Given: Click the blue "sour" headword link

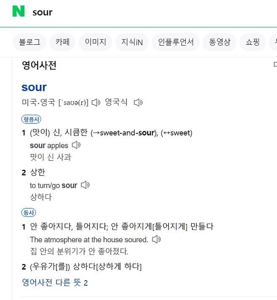Looking at the screenshot, I should [34, 87].
